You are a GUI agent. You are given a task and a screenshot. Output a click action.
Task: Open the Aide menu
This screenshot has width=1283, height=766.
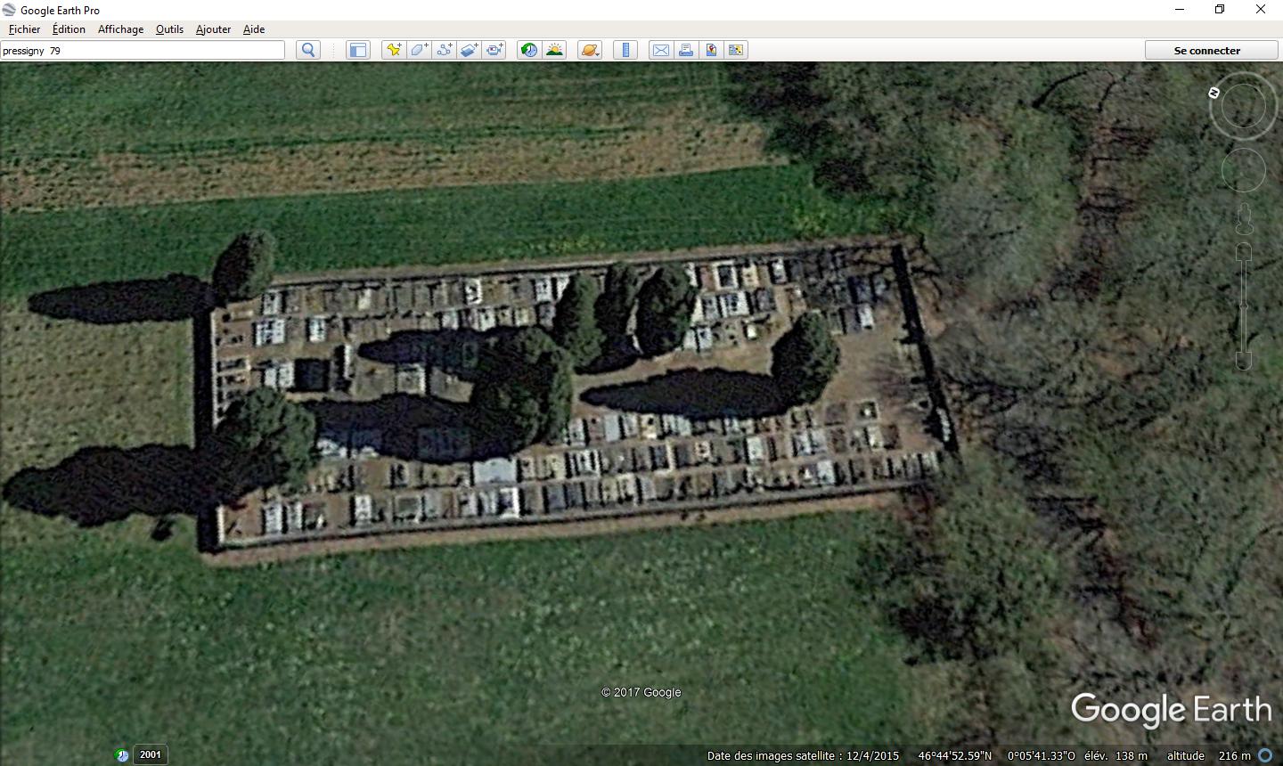pyautogui.click(x=254, y=29)
